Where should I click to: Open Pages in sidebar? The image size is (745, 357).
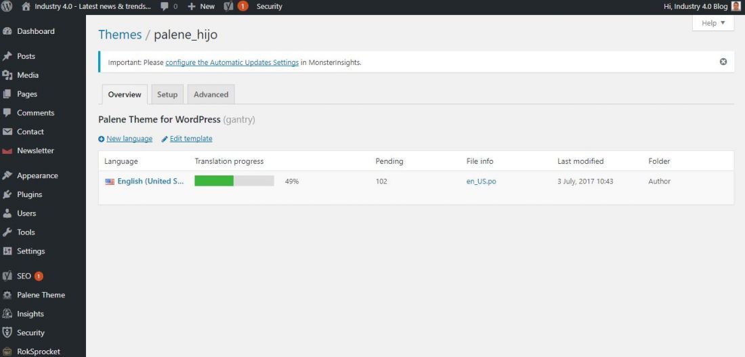pyautogui.click(x=27, y=94)
